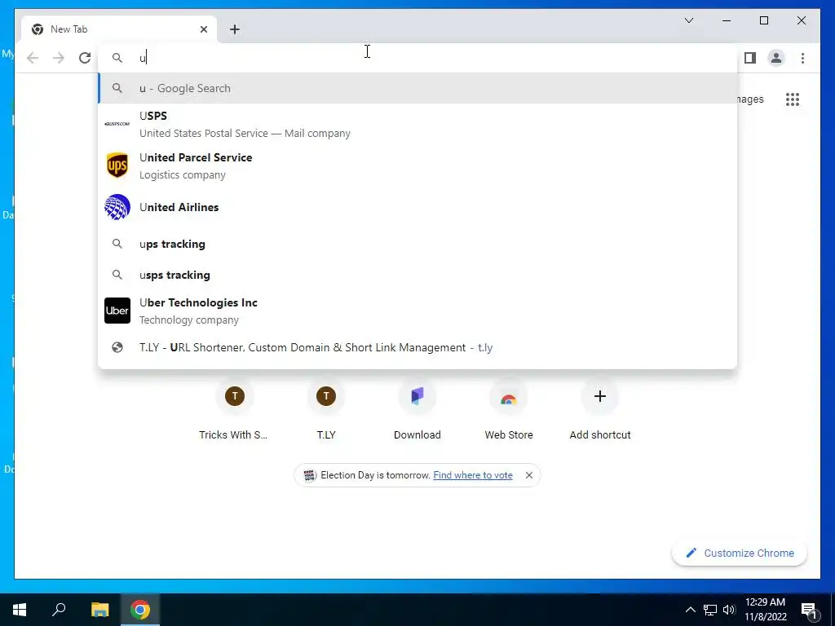
Task: Click Chrome icon in taskbar
Action: coord(140,610)
